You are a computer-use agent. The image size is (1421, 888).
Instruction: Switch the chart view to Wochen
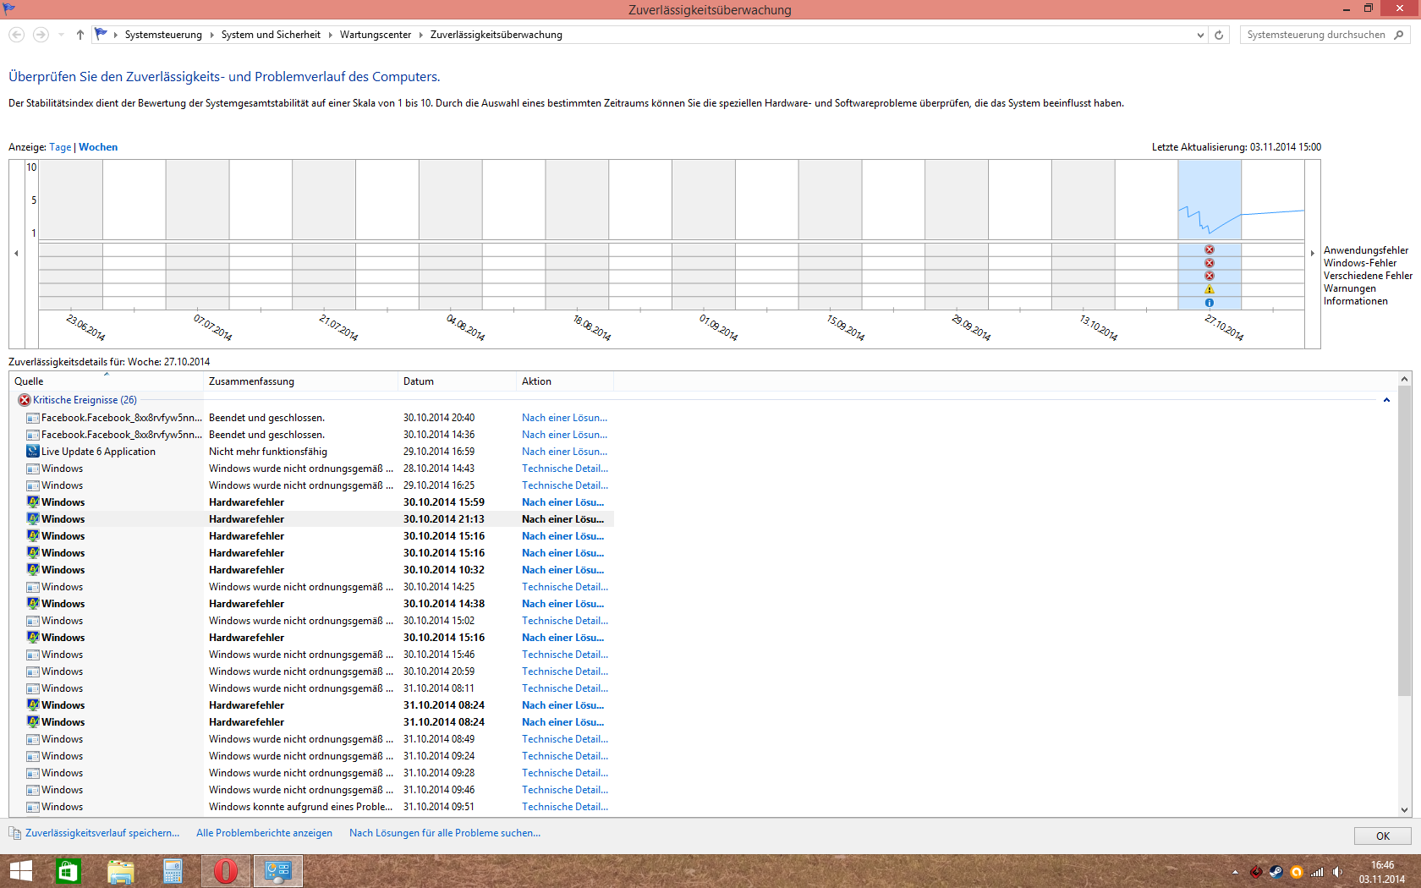tap(98, 147)
